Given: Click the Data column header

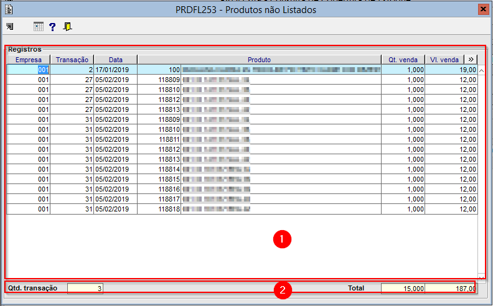Looking at the screenshot, I should (x=116, y=60).
